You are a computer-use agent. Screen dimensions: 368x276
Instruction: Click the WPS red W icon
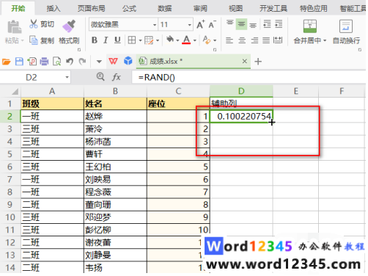(113, 61)
